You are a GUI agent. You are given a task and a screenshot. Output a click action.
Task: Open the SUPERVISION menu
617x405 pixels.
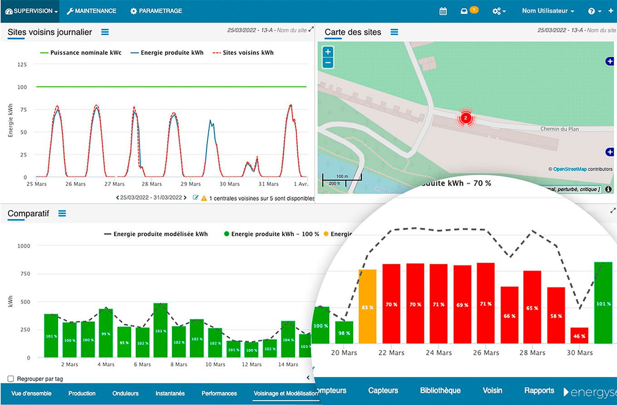30,10
